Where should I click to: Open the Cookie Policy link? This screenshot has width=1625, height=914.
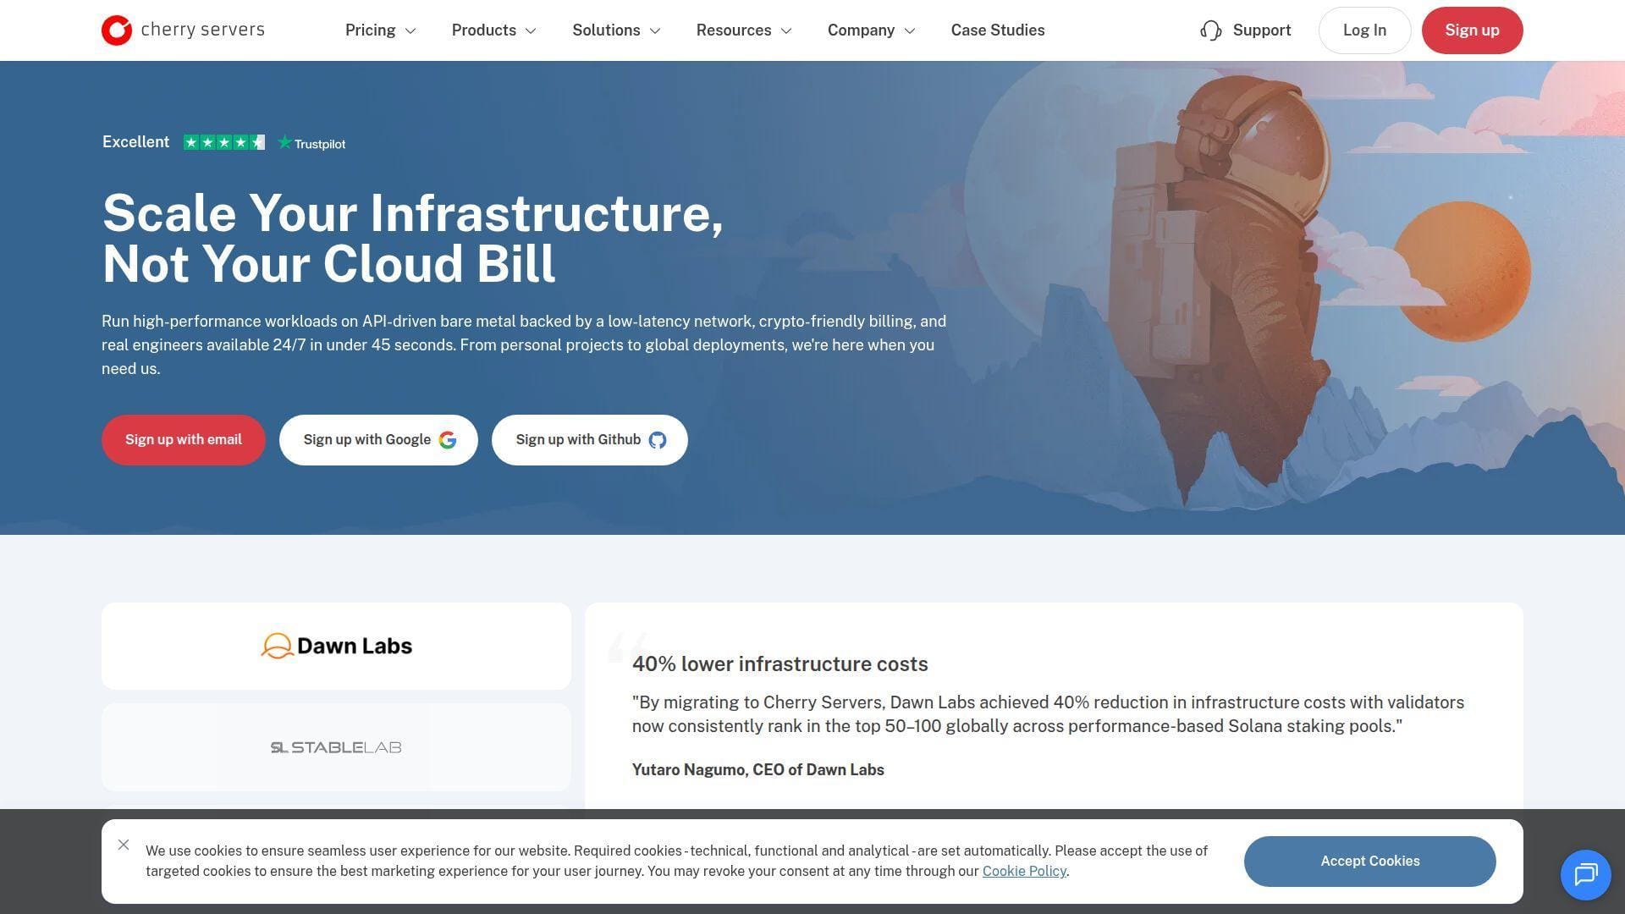1024,872
